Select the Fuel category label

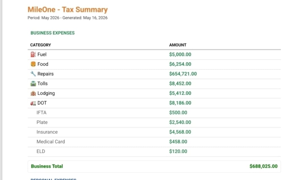click(x=42, y=54)
